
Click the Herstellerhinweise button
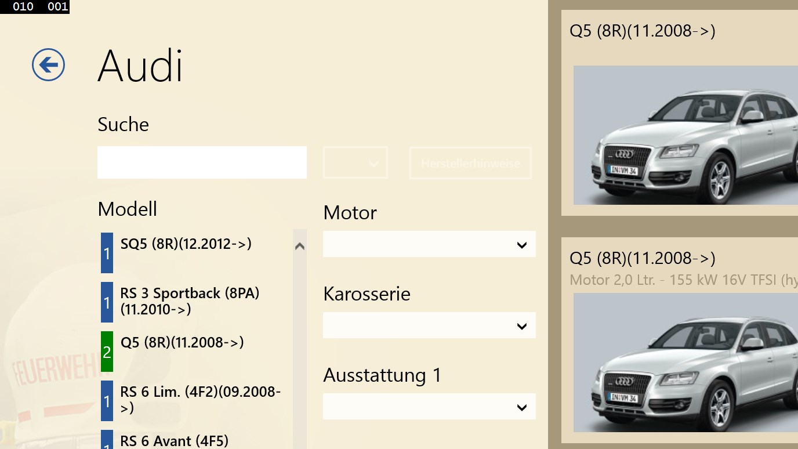470,163
